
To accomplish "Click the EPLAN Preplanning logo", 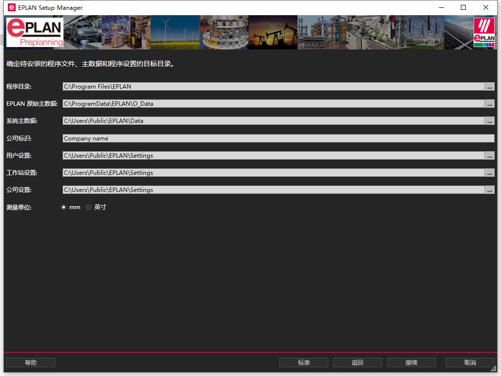I will pos(35,32).
